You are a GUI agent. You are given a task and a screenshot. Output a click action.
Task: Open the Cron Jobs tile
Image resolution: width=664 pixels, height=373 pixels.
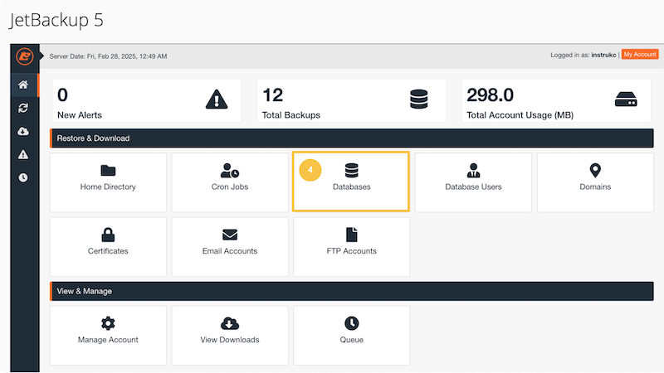tap(230, 181)
